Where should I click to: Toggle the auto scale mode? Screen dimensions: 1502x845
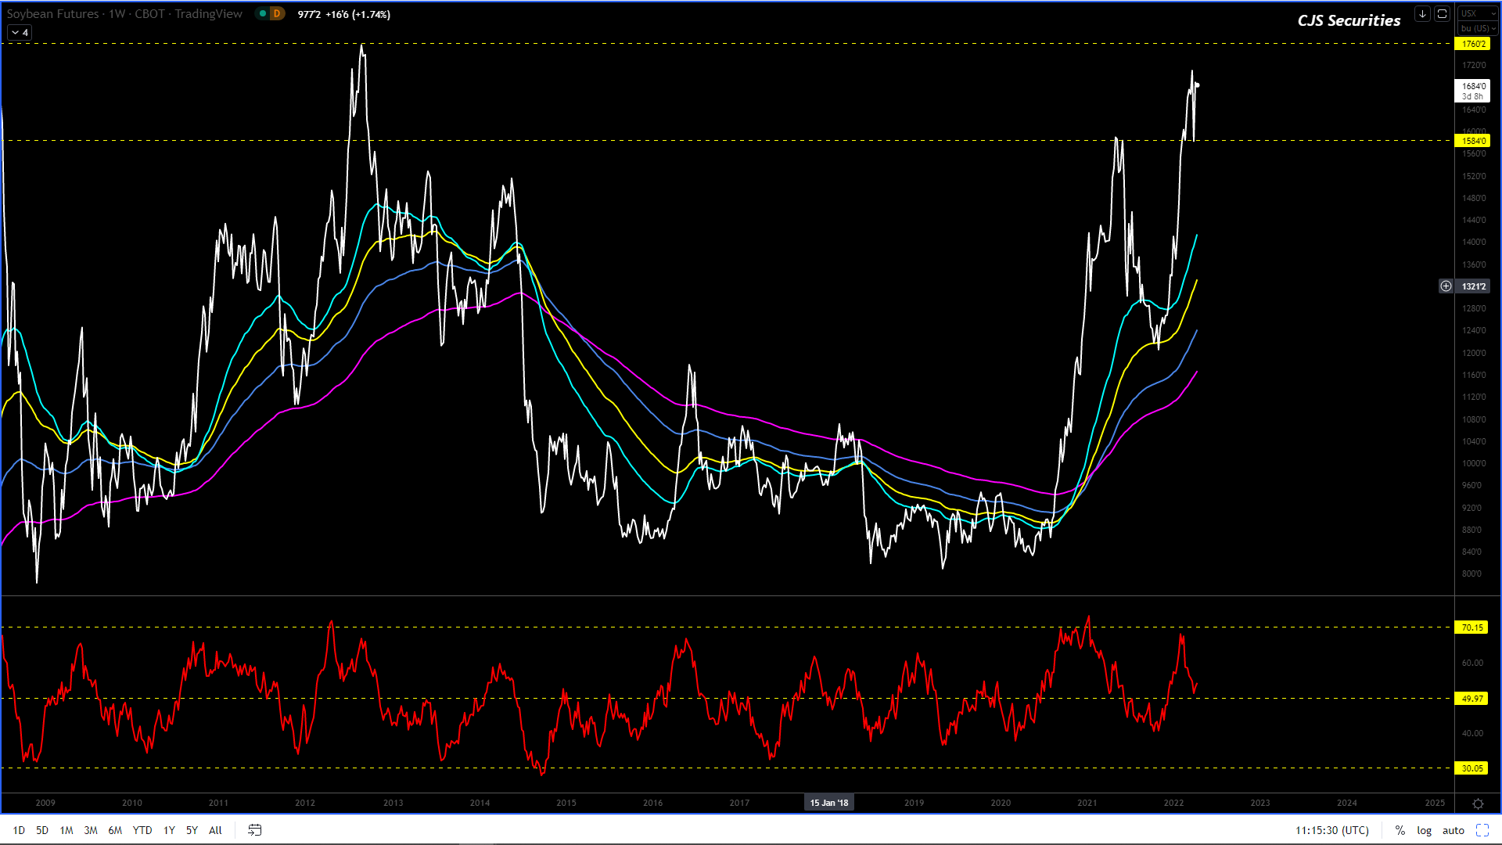pyautogui.click(x=1453, y=830)
